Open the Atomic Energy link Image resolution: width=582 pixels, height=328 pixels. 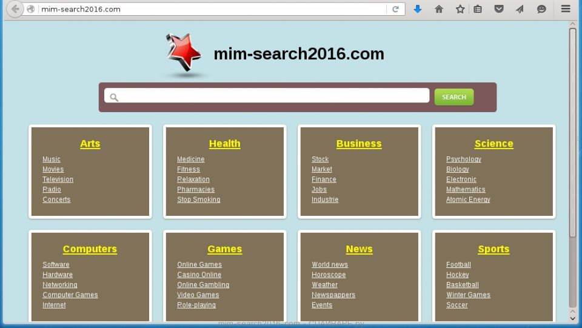(467, 199)
